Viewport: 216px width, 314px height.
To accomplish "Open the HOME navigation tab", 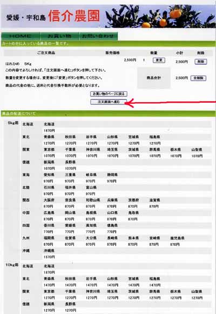I will pos(21,36).
